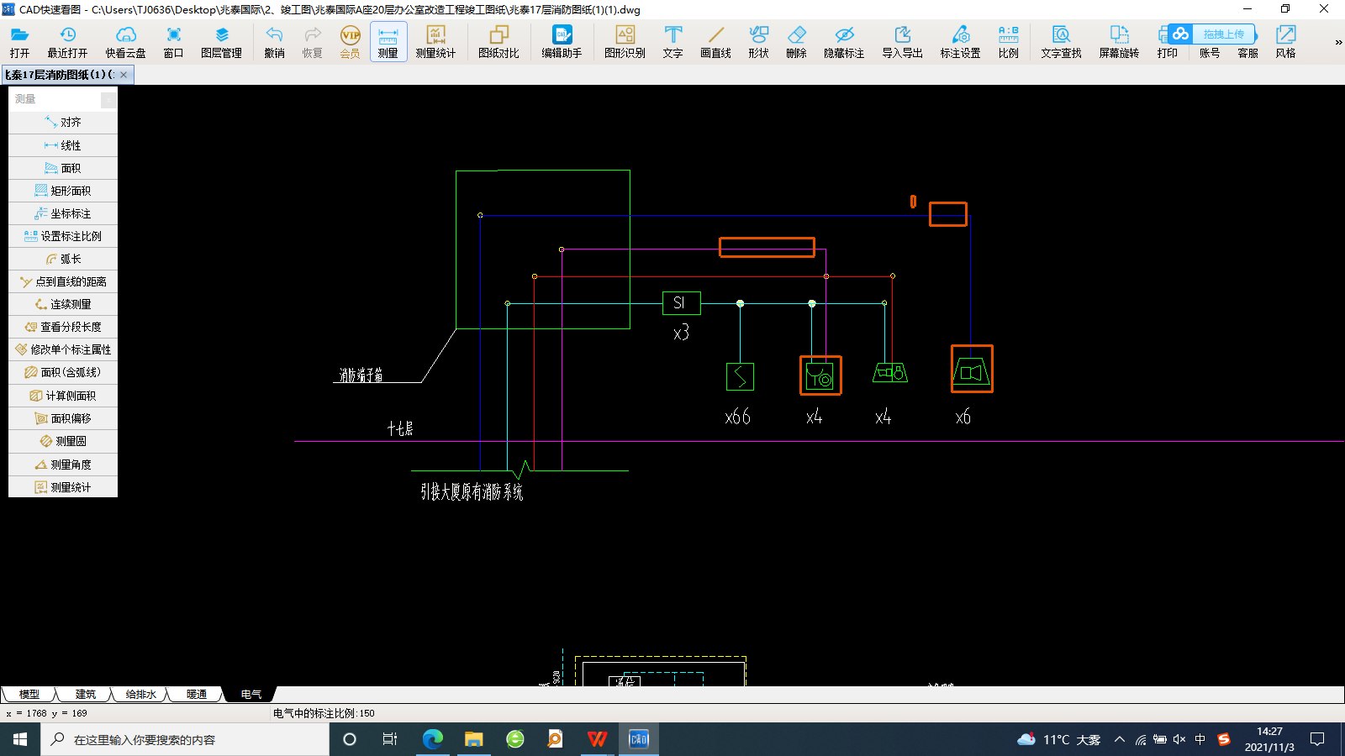Toggle the 测量 measure tool
The width and height of the screenshot is (1345, 756).
point(388,41)
